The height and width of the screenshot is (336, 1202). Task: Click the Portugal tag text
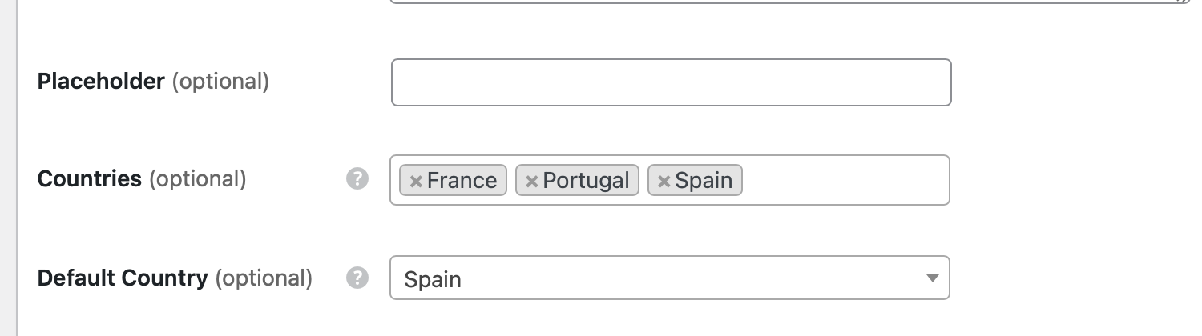point(586,181)
